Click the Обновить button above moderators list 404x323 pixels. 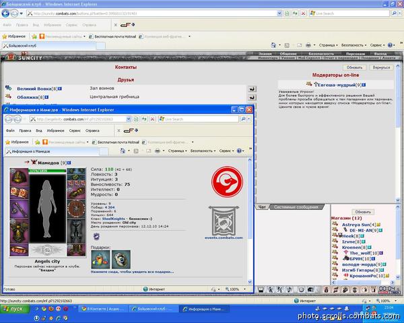[354, 67]
